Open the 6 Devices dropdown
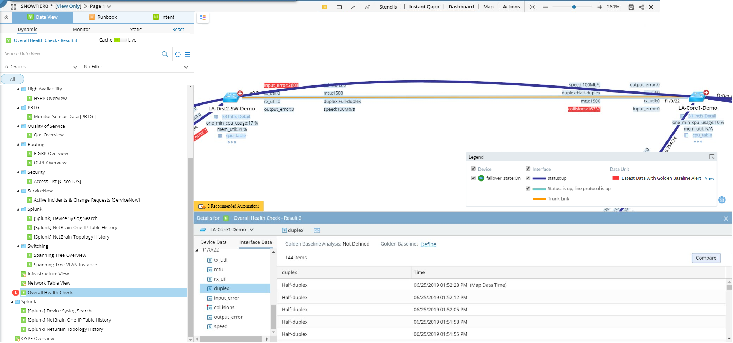733x343 pixels. click(x=41, y=67)
